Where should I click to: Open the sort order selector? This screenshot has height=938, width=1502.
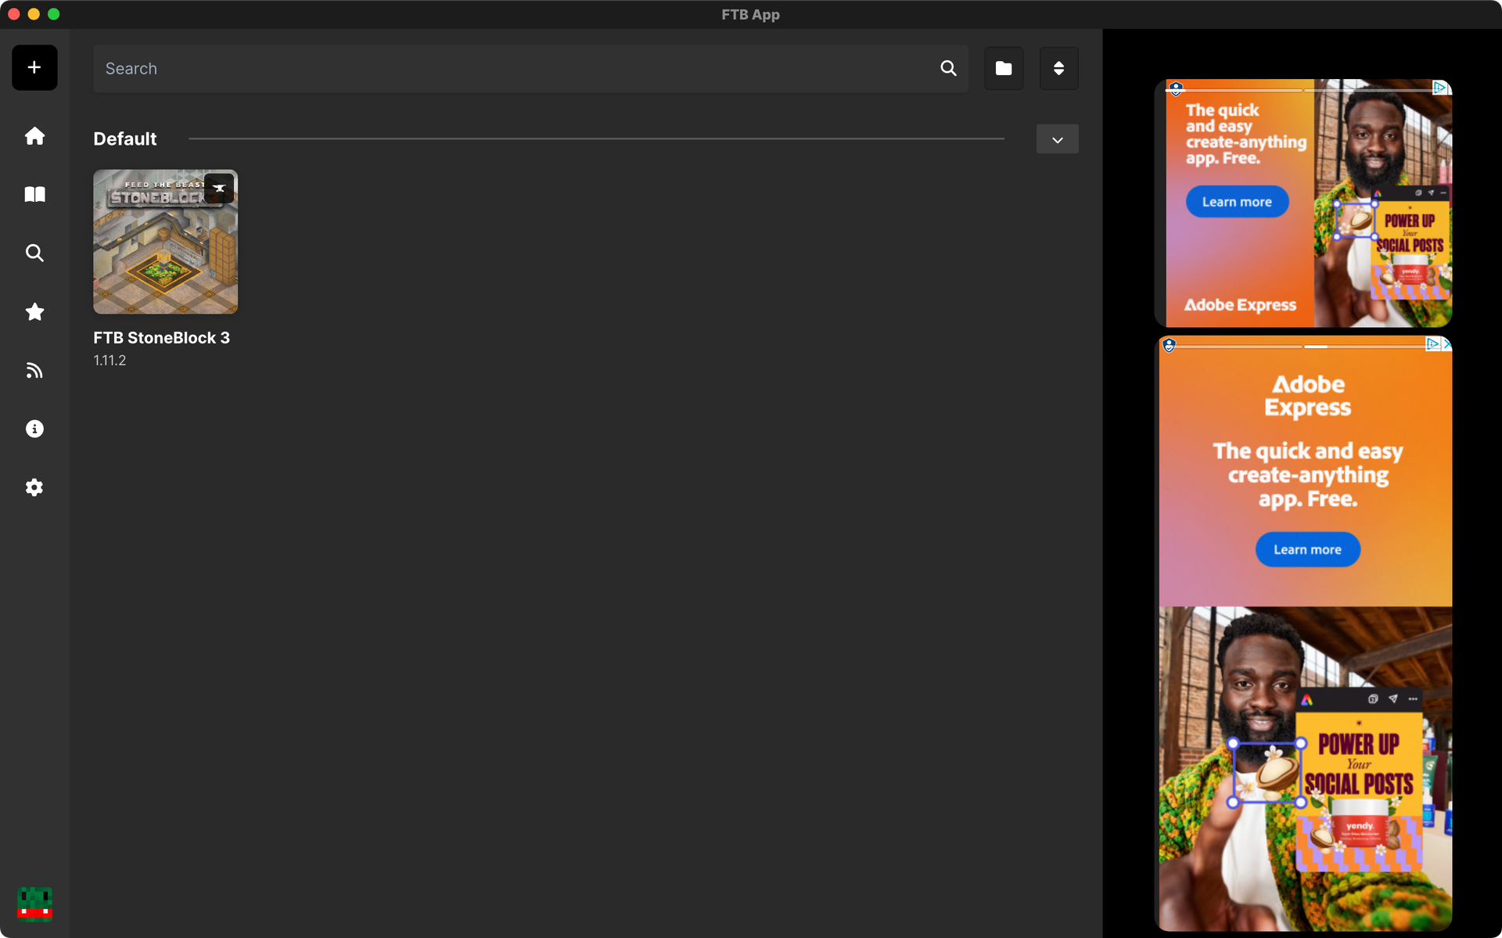1058,68
